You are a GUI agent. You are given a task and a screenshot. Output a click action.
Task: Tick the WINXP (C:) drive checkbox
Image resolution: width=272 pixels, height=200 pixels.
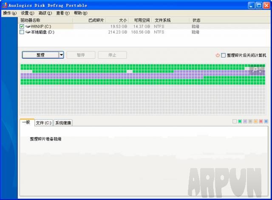point(22,26)
